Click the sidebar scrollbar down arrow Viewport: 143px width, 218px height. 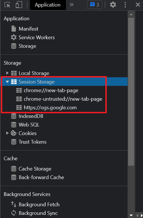[x=131, y=215]
